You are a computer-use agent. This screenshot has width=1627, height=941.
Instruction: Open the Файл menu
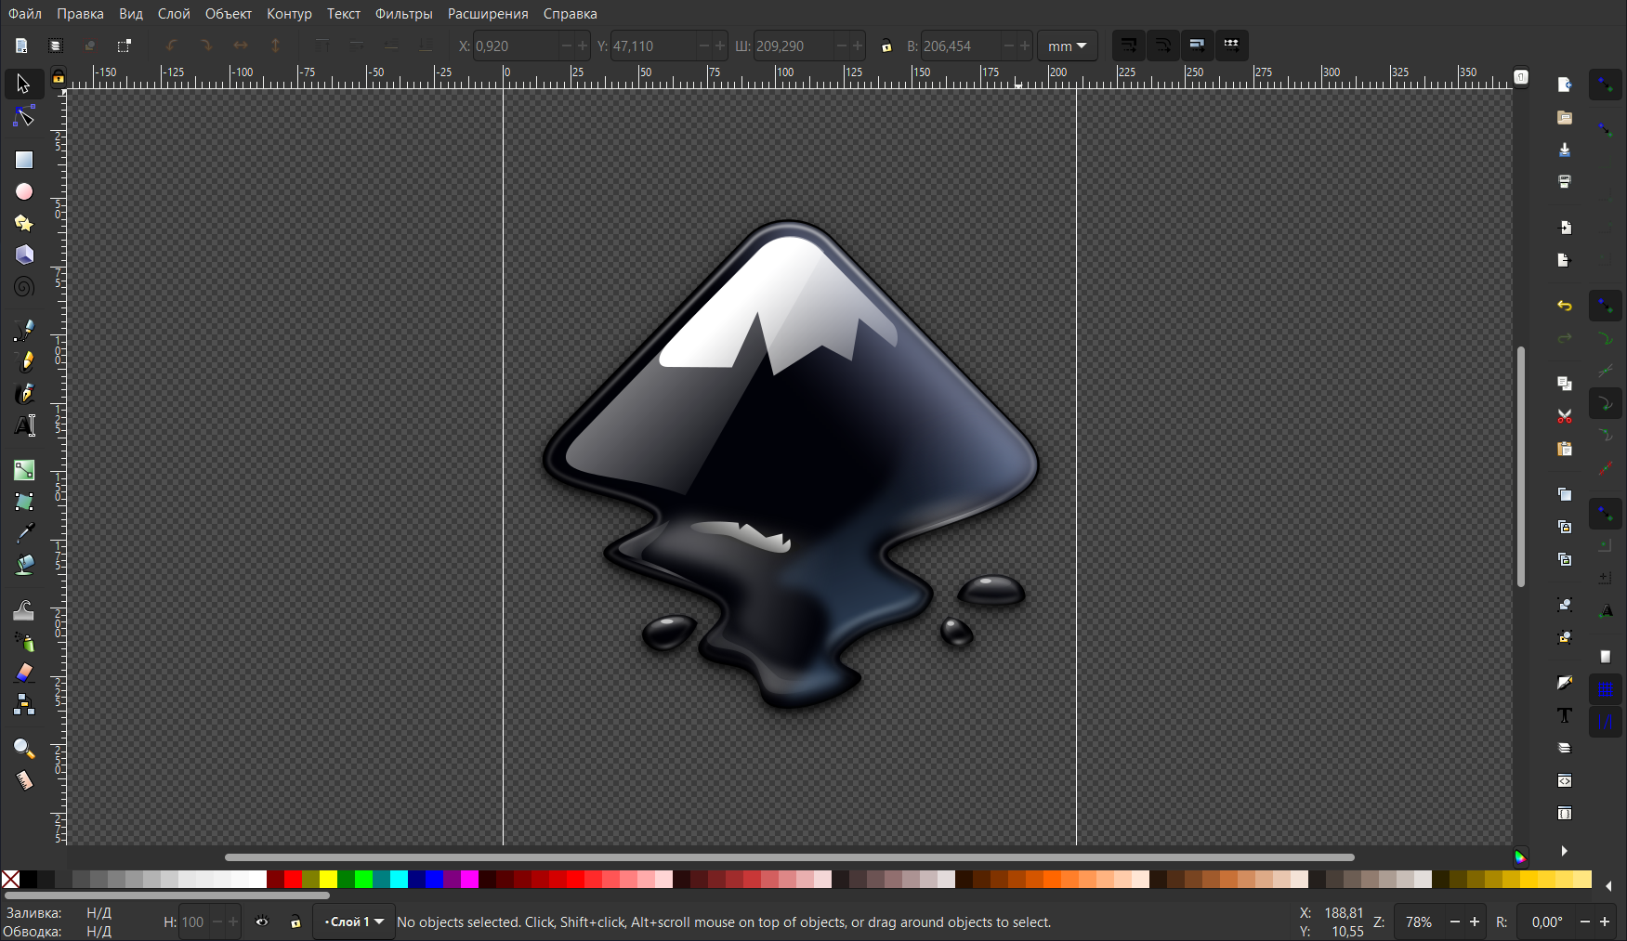coord(25,14)
